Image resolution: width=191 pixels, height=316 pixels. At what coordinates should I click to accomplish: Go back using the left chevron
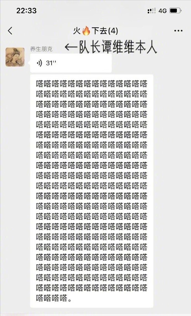click(x=10, y=31)
